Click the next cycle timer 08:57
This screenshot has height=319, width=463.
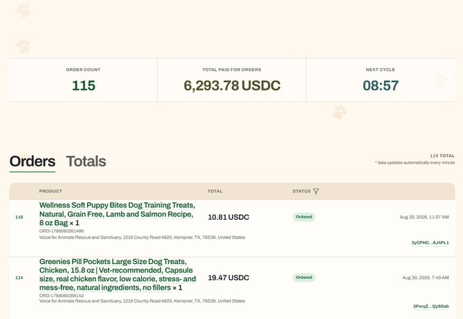(x=381, y=86)
